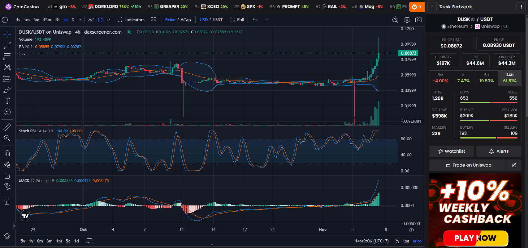Switch denomination to USD
Viewport: 528px width, 248px height.
click(204, 20)
